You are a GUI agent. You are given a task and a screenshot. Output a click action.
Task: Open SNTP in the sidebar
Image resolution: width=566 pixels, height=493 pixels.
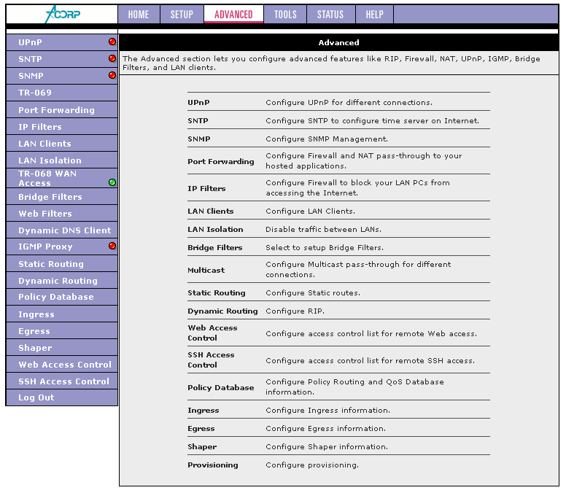coord(62,59)
